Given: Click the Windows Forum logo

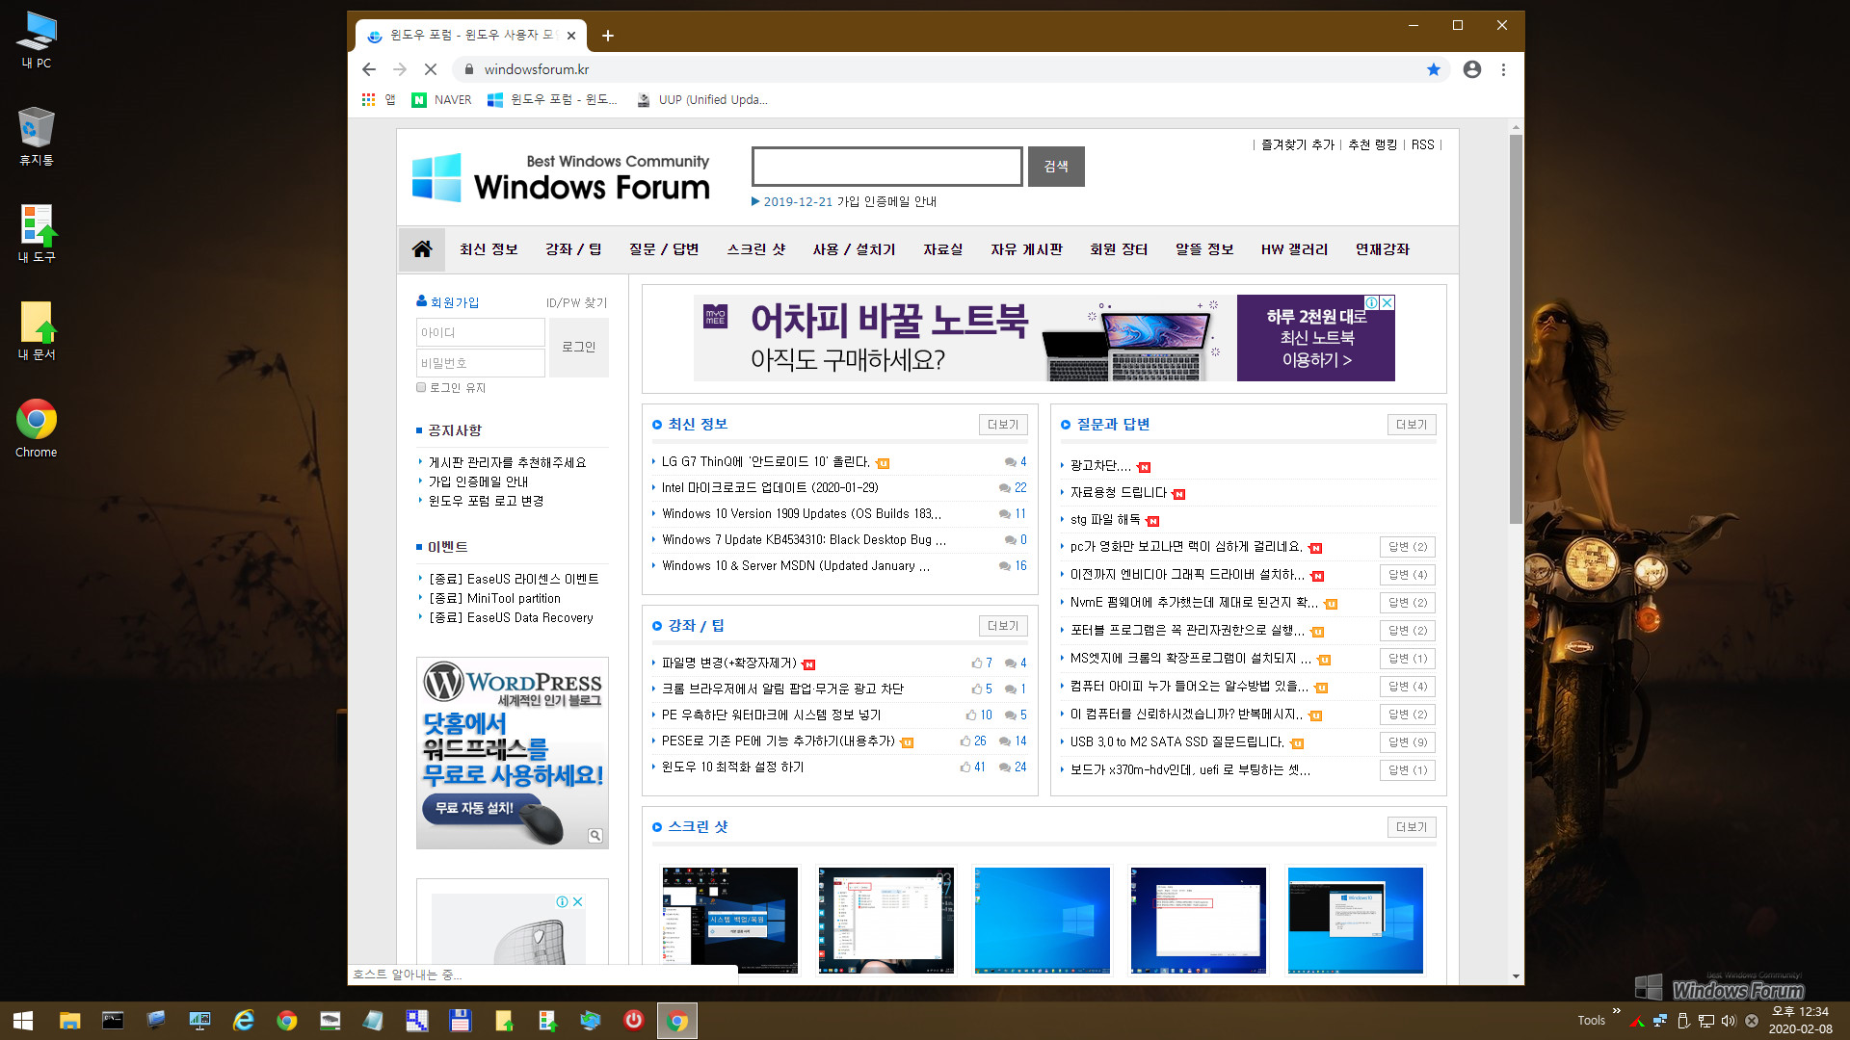Looking at the screenshot, I should click(x=562, y=177).
